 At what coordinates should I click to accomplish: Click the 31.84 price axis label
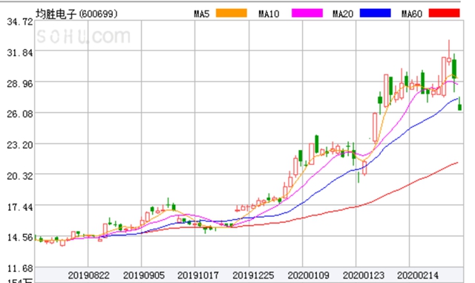pos(20,53)
